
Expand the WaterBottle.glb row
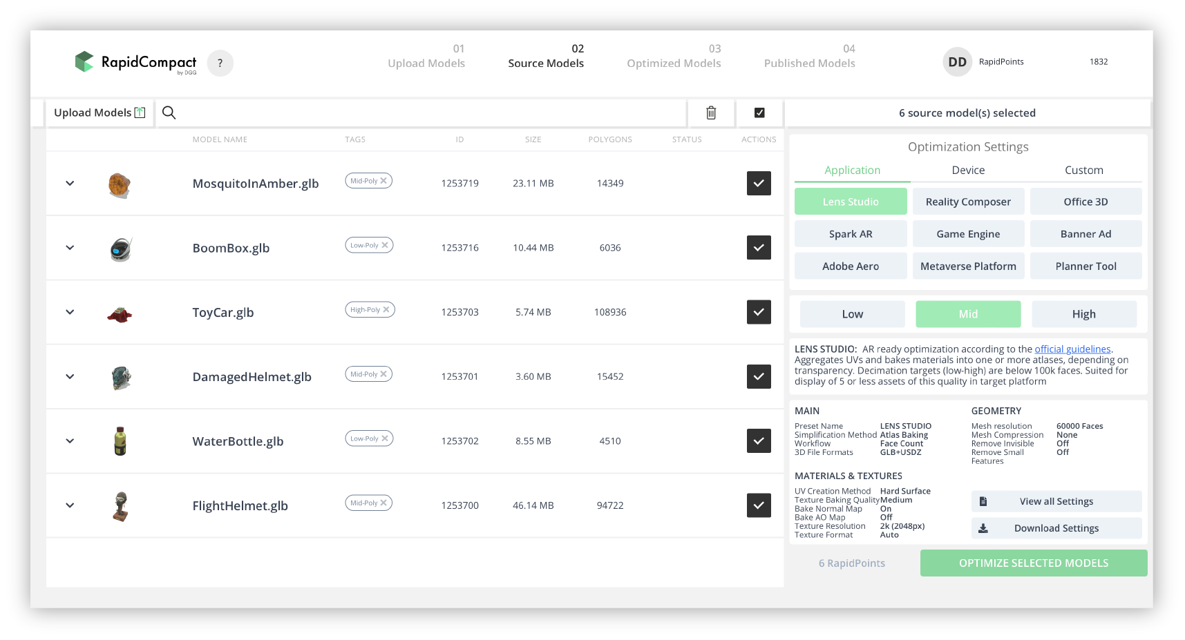point(70,440)
